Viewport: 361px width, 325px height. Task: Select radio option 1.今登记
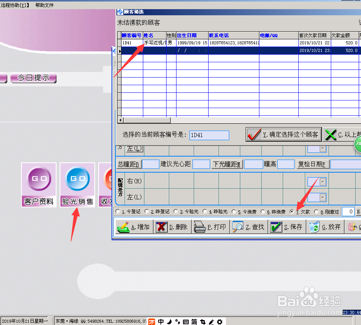click(118, 211)
